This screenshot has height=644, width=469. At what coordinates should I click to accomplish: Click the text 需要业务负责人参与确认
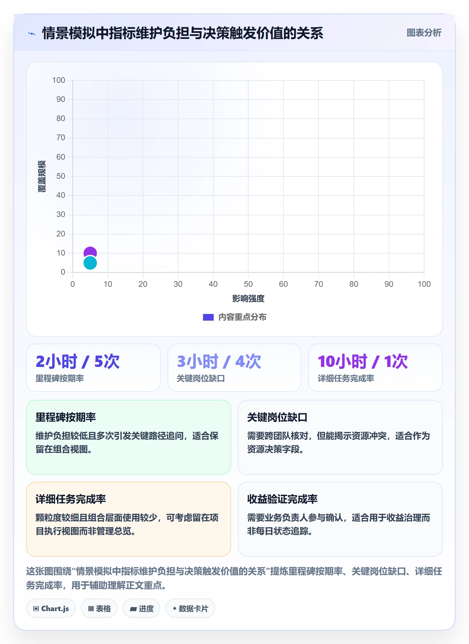coord(295,518)
